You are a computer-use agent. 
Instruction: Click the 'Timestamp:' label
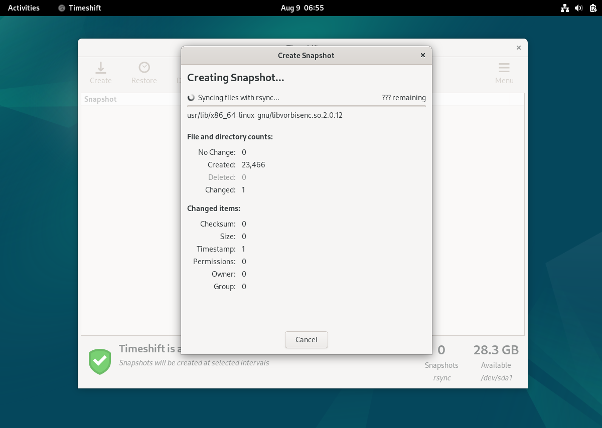pyautogui.click(x=216, y=249)
